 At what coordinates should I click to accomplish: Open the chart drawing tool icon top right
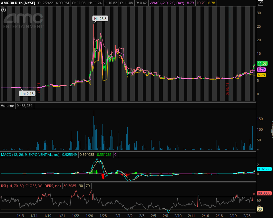260,3
